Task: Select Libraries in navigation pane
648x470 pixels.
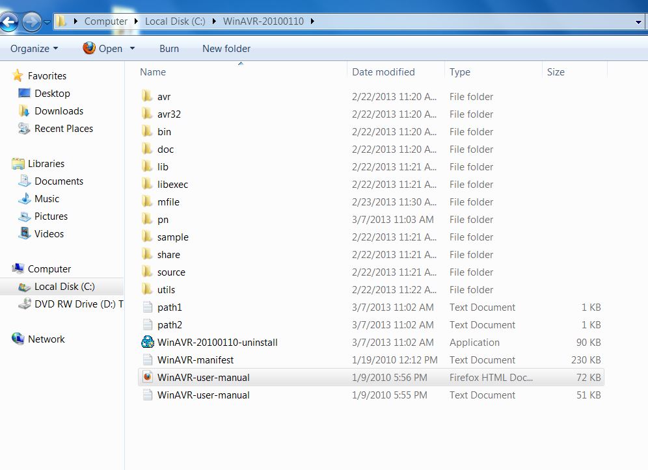Action: tap(46, 164)
